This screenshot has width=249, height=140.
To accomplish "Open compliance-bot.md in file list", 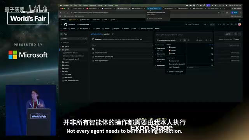I will 101,53.
